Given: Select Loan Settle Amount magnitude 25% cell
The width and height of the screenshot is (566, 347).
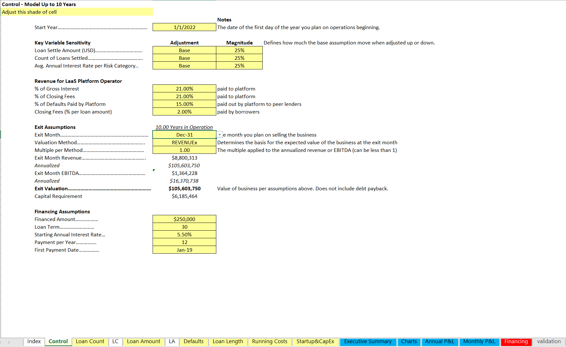Looking at the screenshot, I should [x=239, y=50].
